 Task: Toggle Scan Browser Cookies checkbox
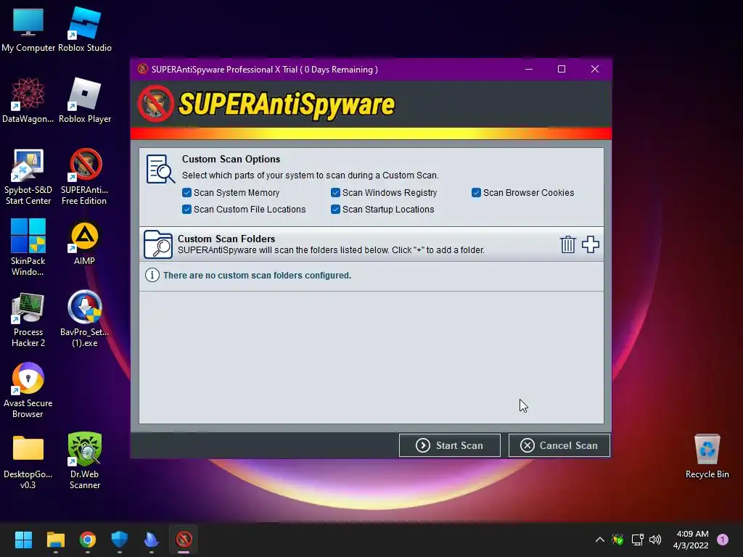point(476,192)
